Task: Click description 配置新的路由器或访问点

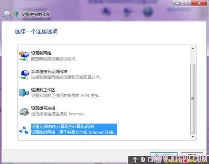Action: coord(54,59)
